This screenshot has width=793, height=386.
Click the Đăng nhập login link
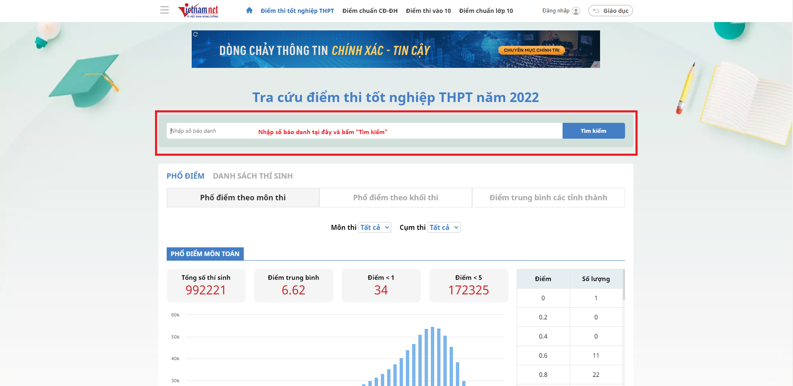[x=555, y=11]
